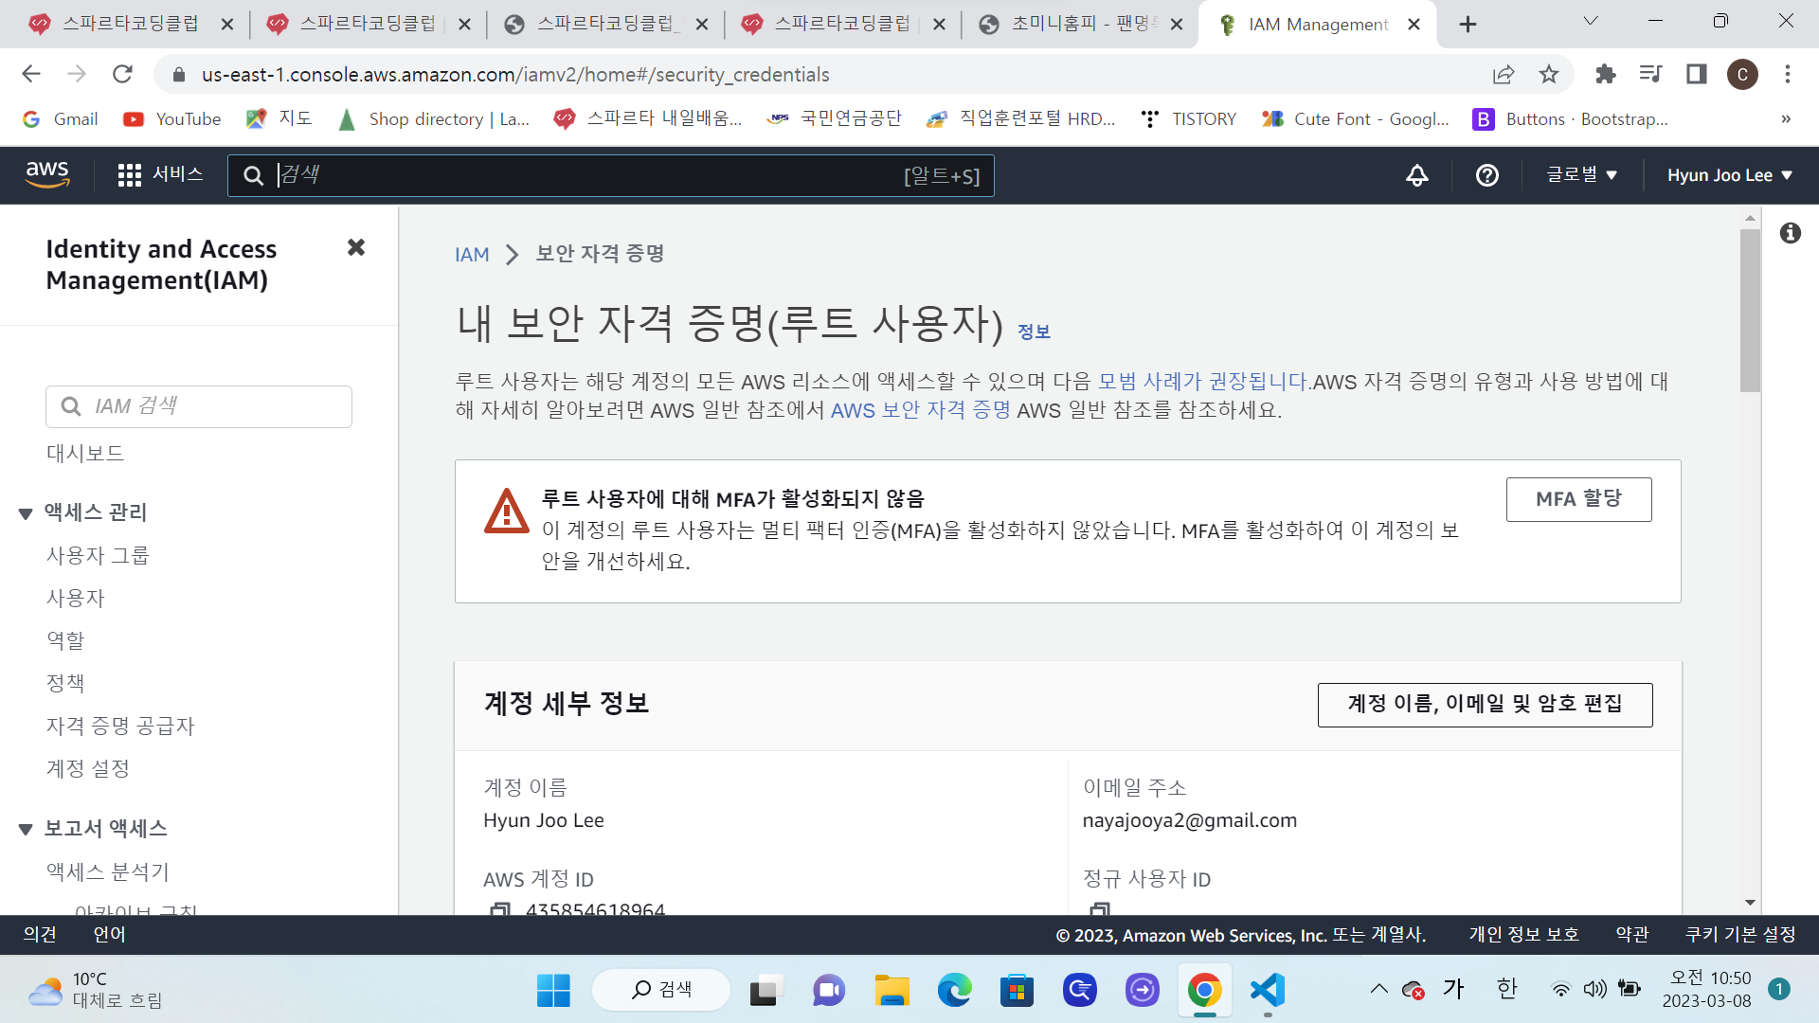Open the 글로벌 region dropdown

pos(1581,175)
